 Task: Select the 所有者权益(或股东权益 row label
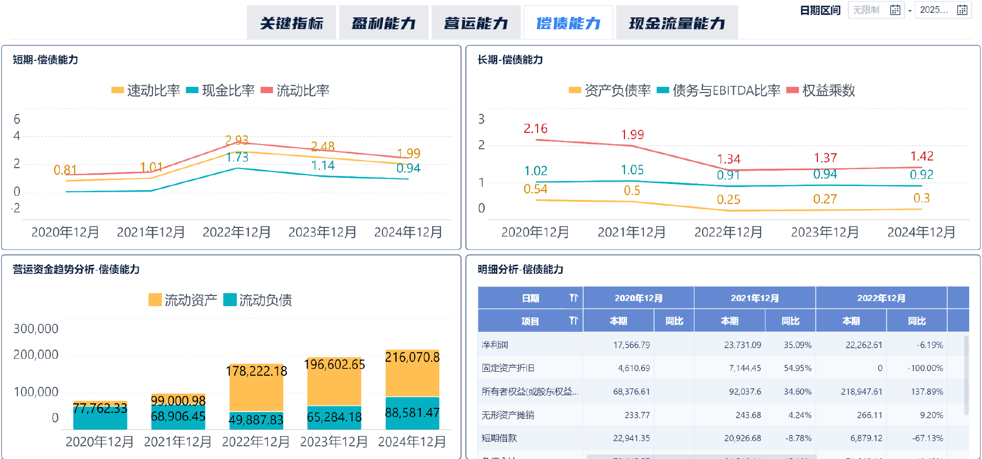point(530,392)
